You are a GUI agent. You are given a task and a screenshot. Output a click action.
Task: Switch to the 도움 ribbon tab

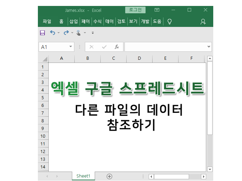point(157,21)
